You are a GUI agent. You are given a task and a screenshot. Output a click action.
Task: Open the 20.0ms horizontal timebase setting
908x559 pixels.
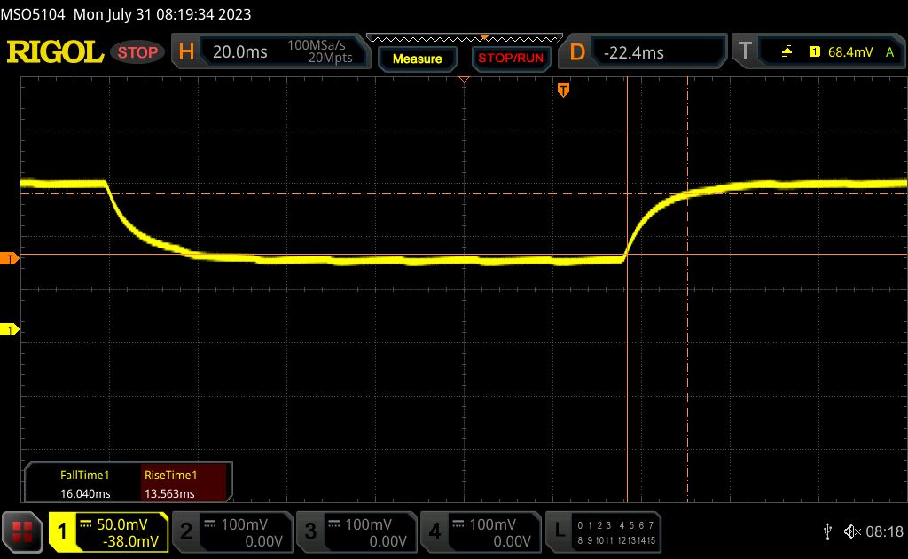point(240,52)
